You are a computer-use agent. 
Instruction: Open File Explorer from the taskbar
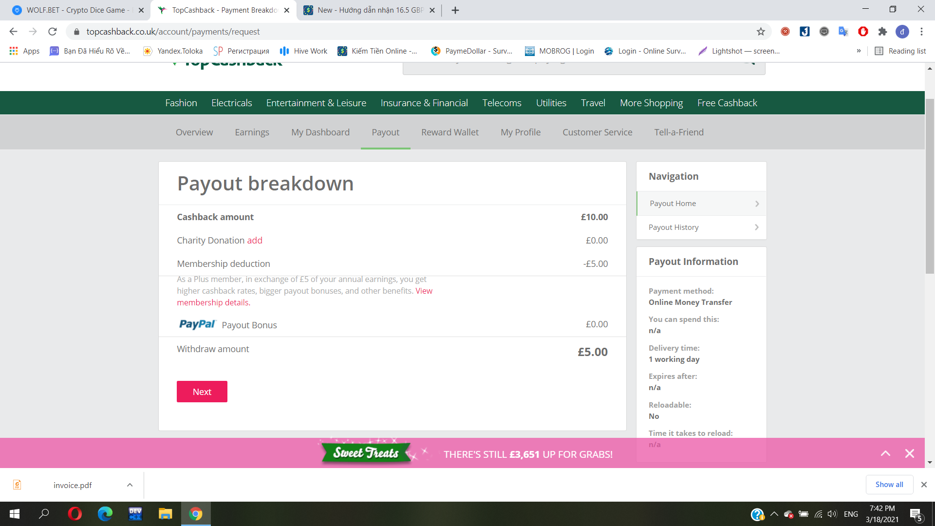pos(165,514)
